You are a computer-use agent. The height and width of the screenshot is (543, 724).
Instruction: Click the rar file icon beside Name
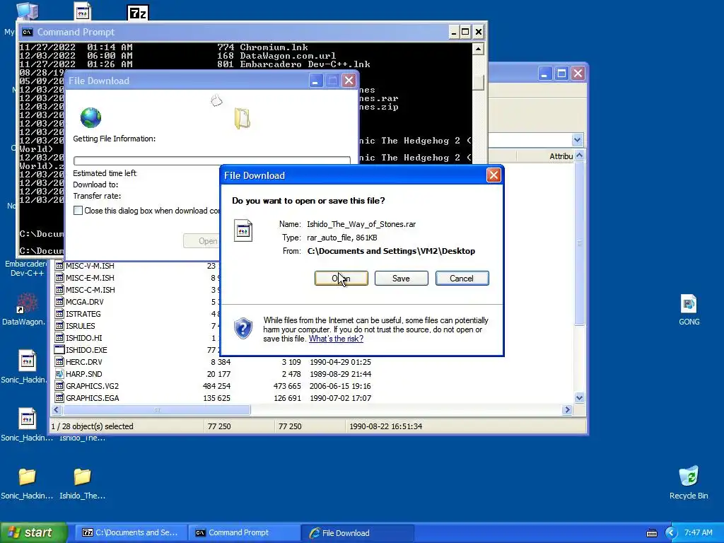[243, 230]
